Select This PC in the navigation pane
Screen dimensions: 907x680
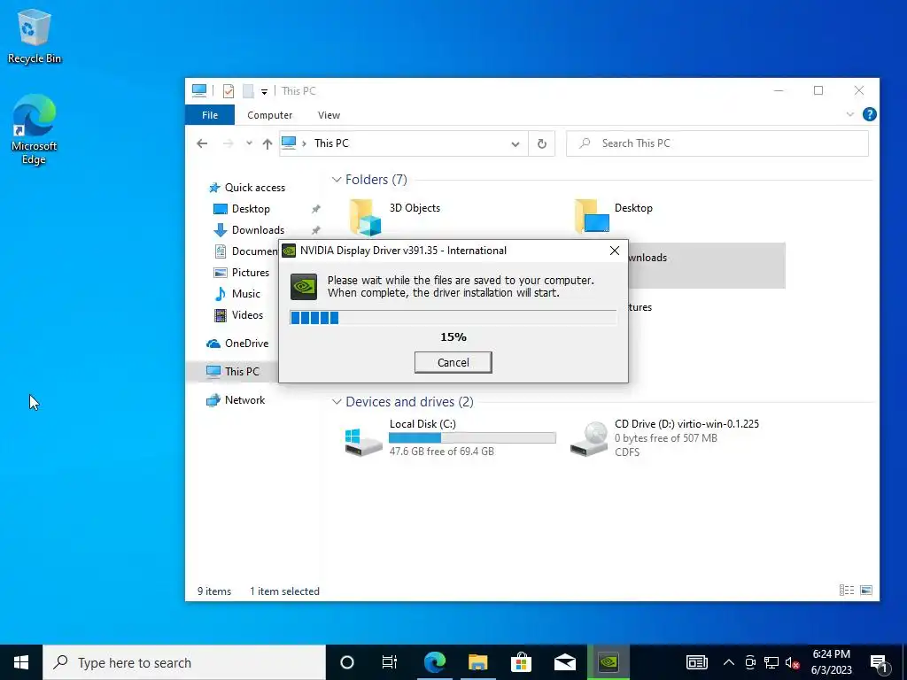(233, 371)
